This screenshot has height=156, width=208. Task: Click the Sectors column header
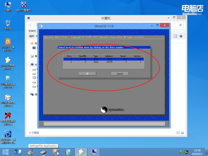(x=137, y=56)
